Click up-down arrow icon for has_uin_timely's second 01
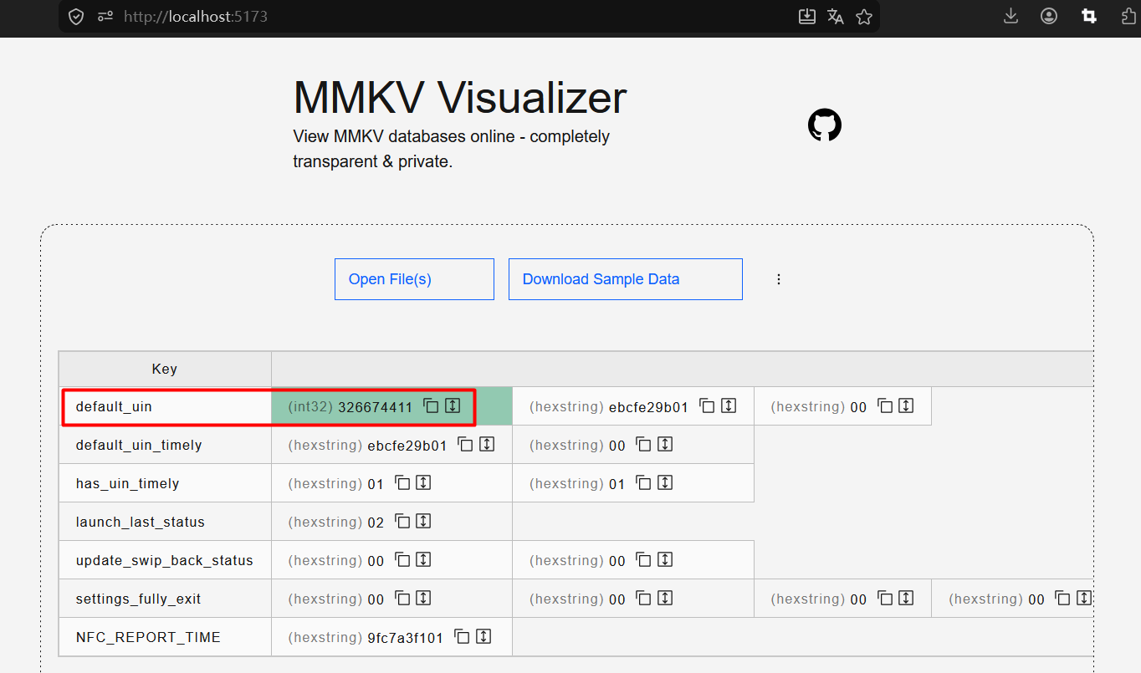 coord(665,483)
